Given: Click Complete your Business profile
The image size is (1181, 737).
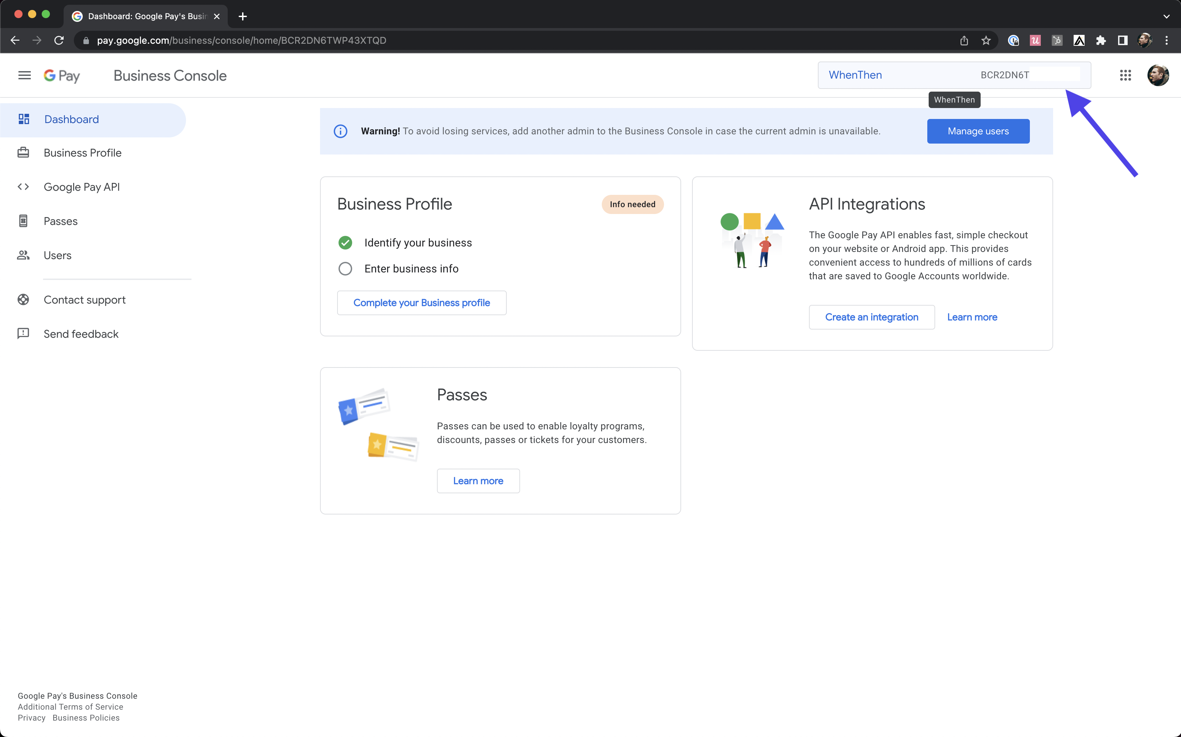Looking at the screenshot, I should (x=421, y=302).
